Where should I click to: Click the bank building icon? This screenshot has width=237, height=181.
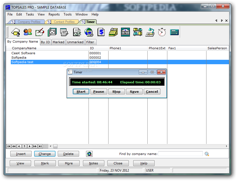pos(125,32)
